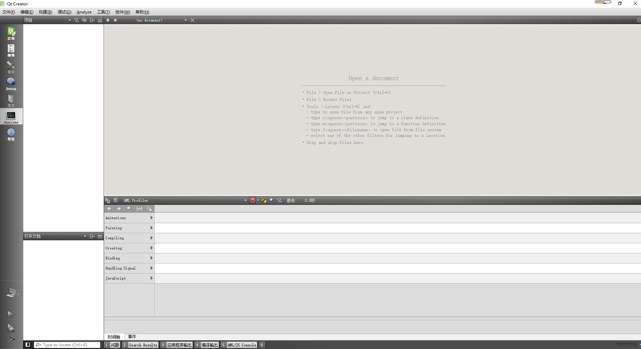641x349 pixels.
Task: Build the project with the hammer icon
Action: tap(11, 340)
